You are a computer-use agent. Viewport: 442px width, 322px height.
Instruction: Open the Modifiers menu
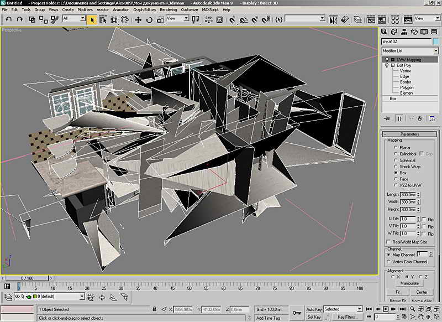[x=85, y=10]
